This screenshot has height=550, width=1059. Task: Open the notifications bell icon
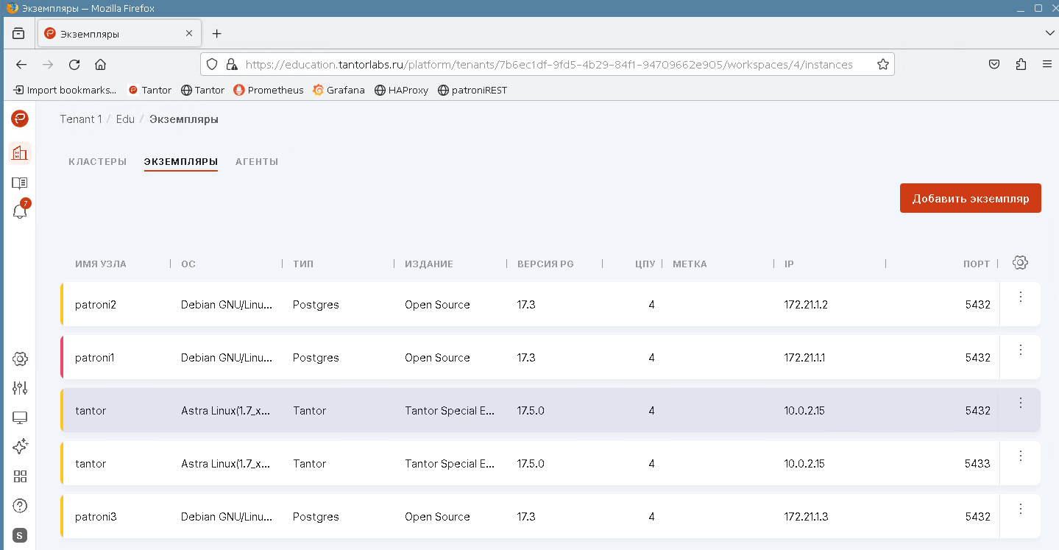[x=20, y=212]
